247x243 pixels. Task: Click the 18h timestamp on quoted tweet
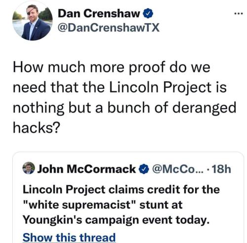221,169
